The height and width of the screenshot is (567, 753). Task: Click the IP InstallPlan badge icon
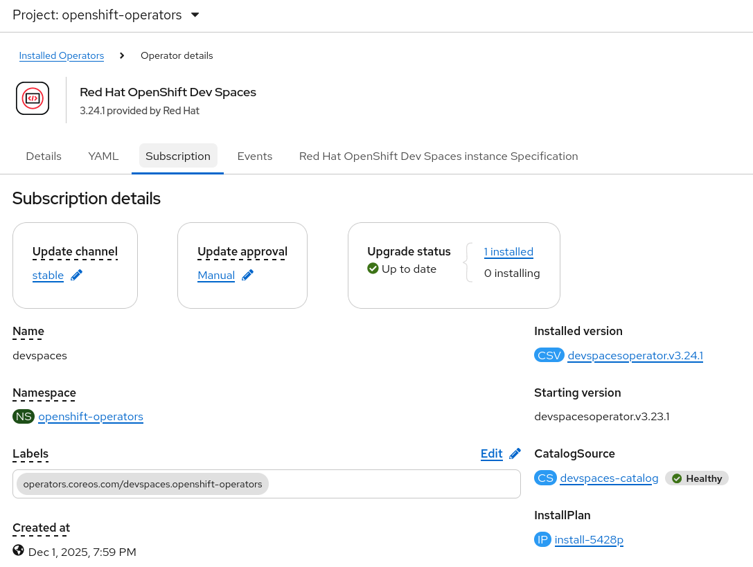[x=542, y=540]
